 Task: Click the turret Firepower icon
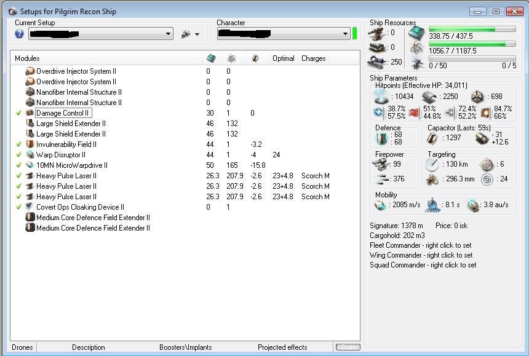pyautogui.click(x=381, y=165)
